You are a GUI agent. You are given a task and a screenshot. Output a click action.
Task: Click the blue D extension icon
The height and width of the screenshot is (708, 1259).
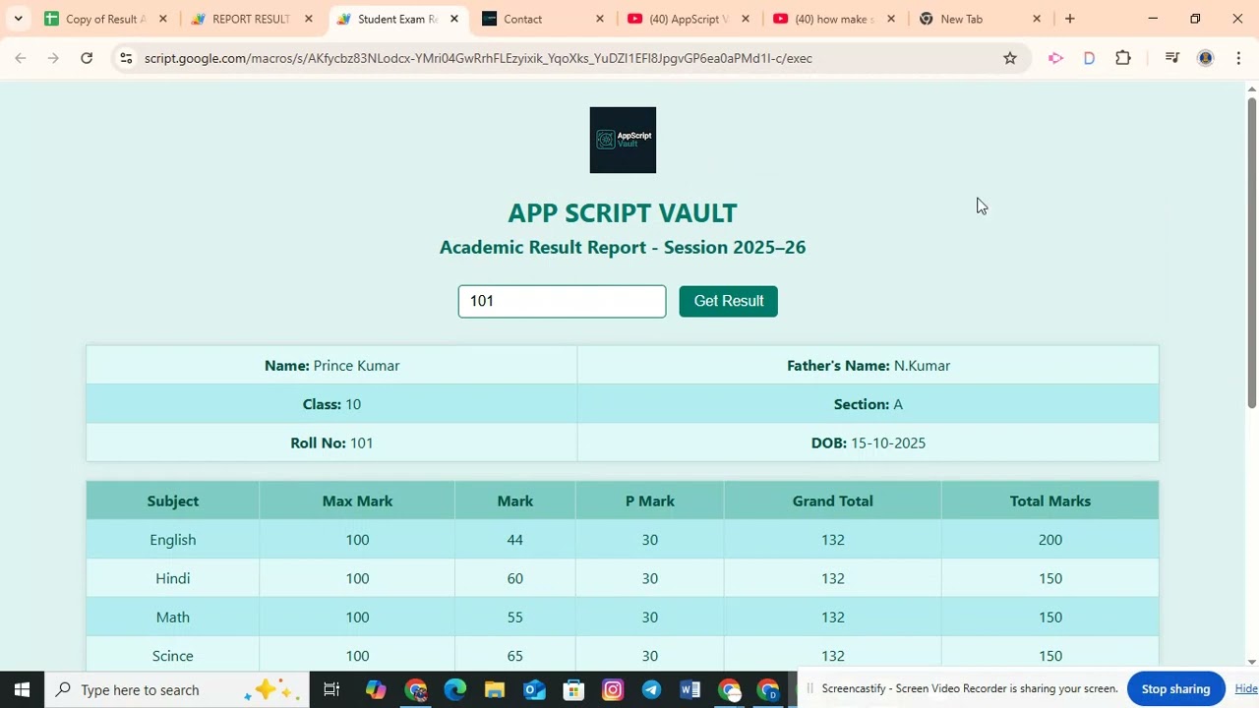(x=1089, y=58)
